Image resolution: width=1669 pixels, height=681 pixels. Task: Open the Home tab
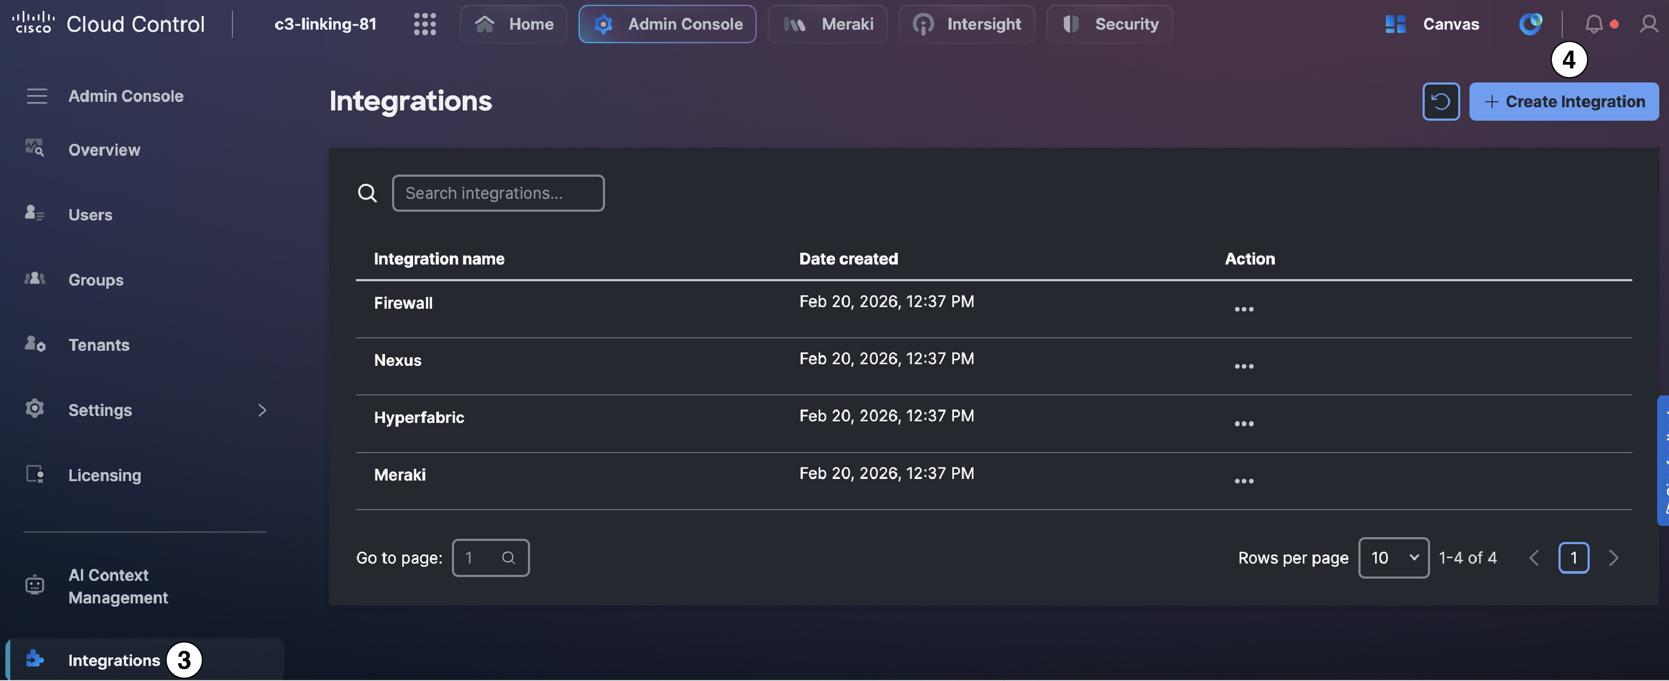pos(513,24)
